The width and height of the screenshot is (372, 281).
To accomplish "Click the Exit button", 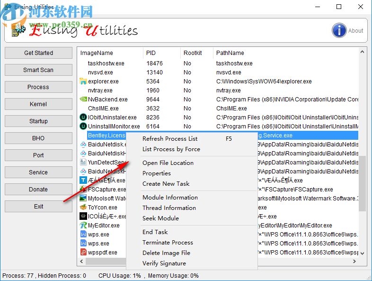I will pyautogui.click(x=38, y=207).
